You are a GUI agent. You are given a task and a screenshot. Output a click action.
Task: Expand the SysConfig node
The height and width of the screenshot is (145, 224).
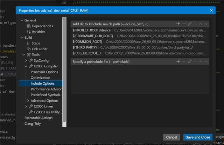click(x=26, y=60)
